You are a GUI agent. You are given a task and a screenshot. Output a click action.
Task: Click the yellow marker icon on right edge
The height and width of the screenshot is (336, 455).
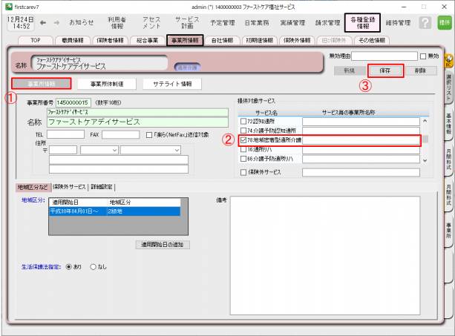[449, 65]
